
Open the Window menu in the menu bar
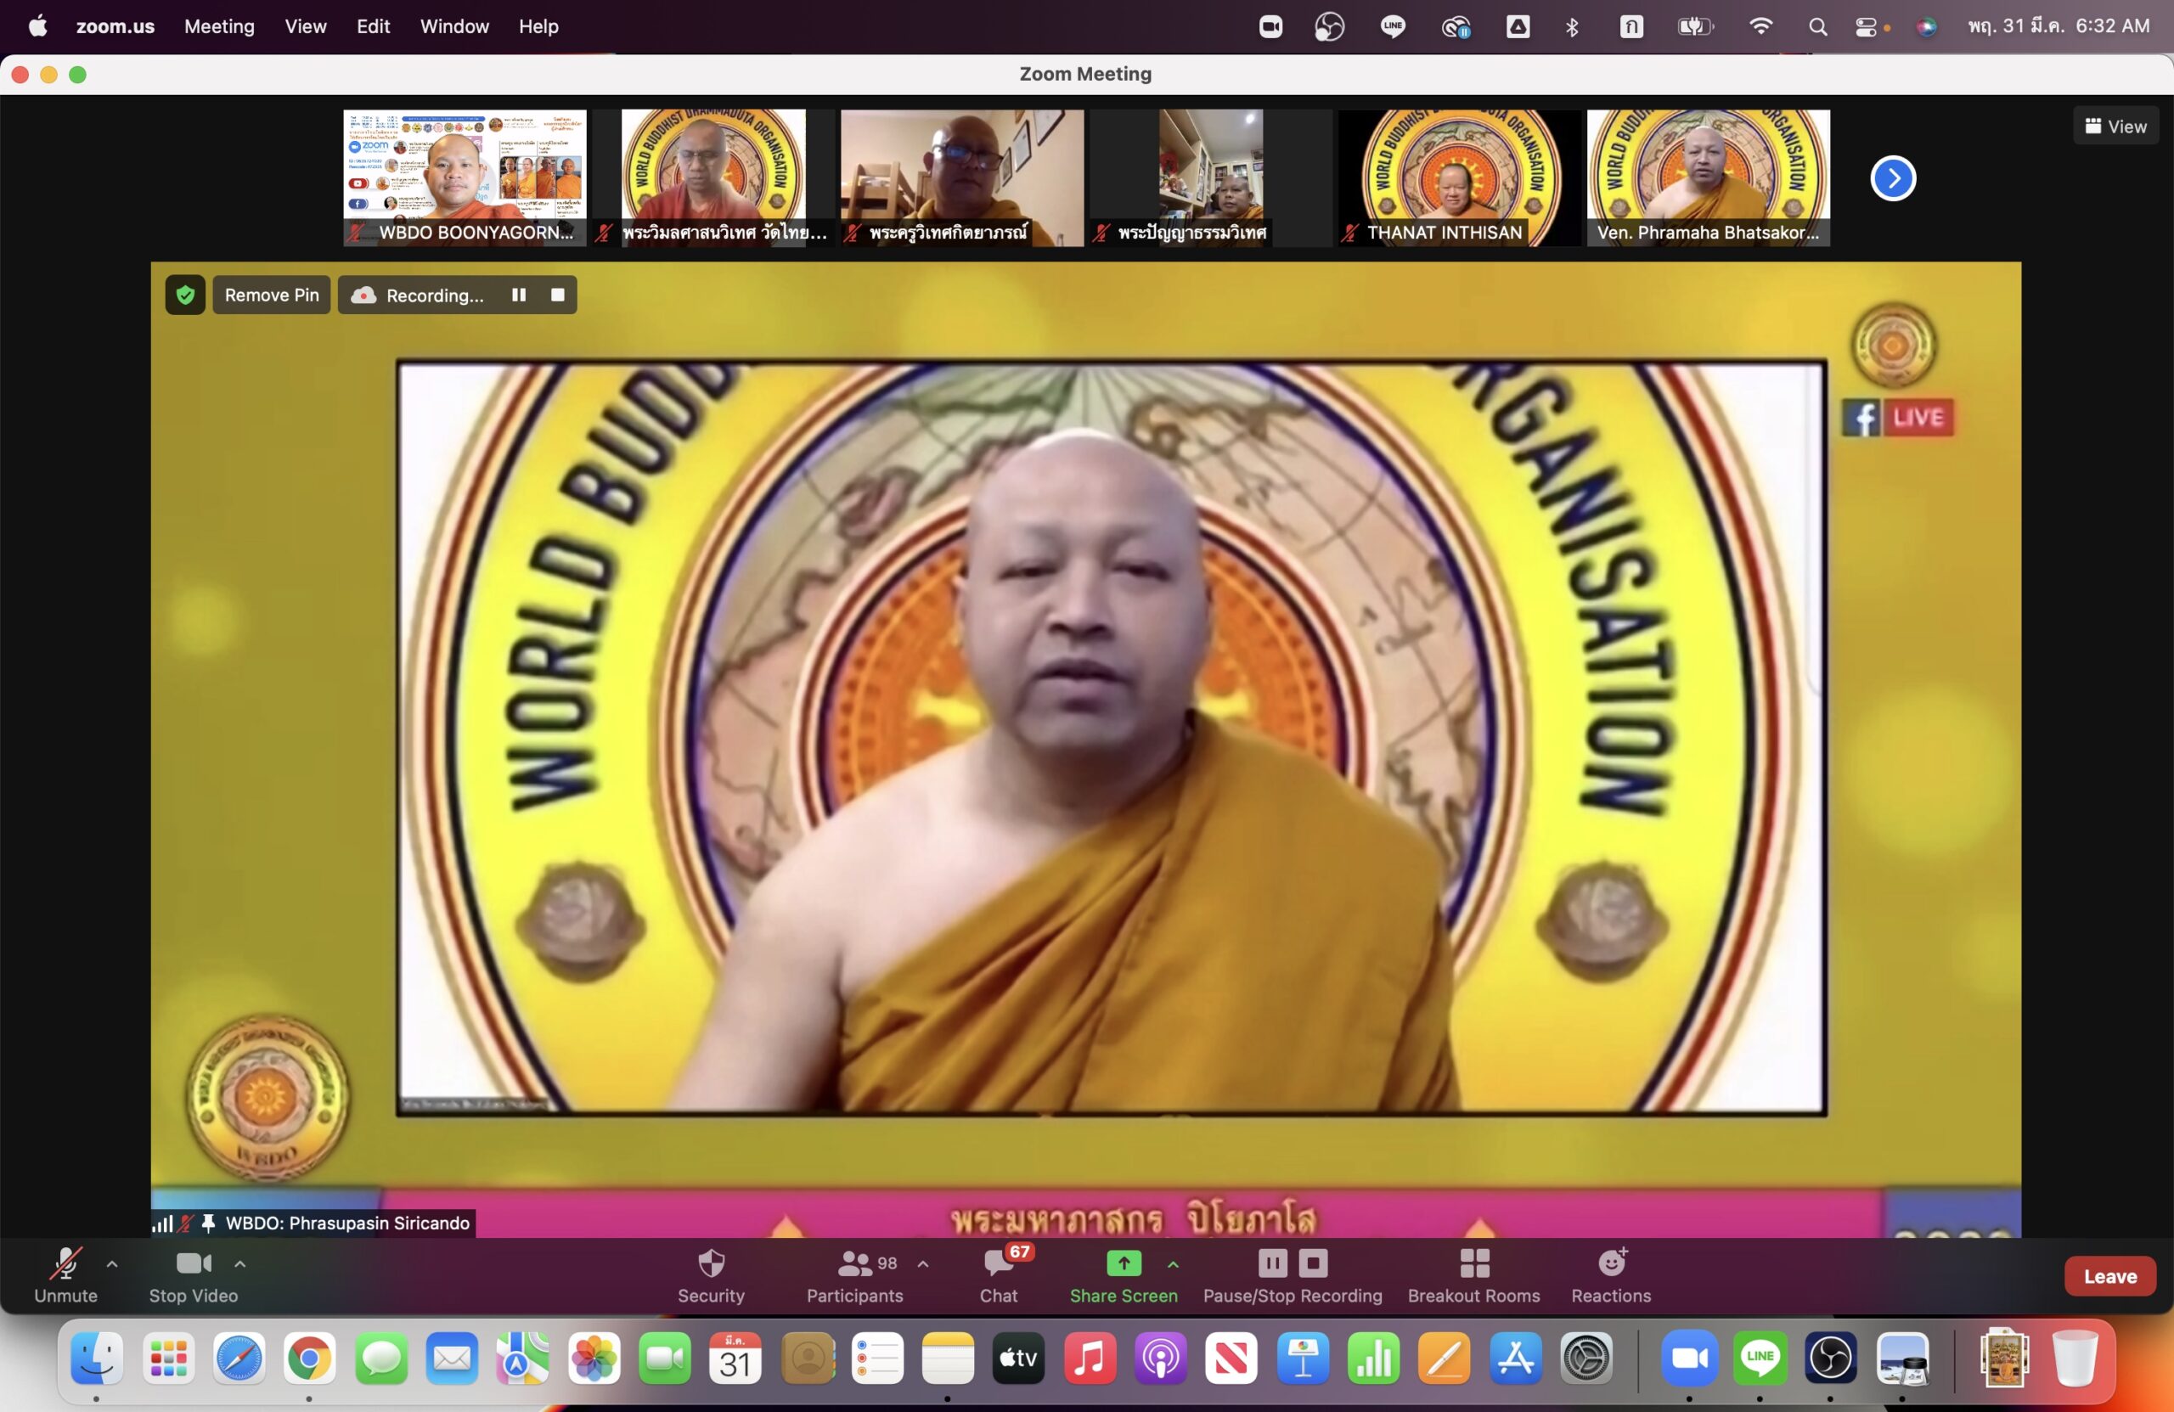[x=454, y=26]
